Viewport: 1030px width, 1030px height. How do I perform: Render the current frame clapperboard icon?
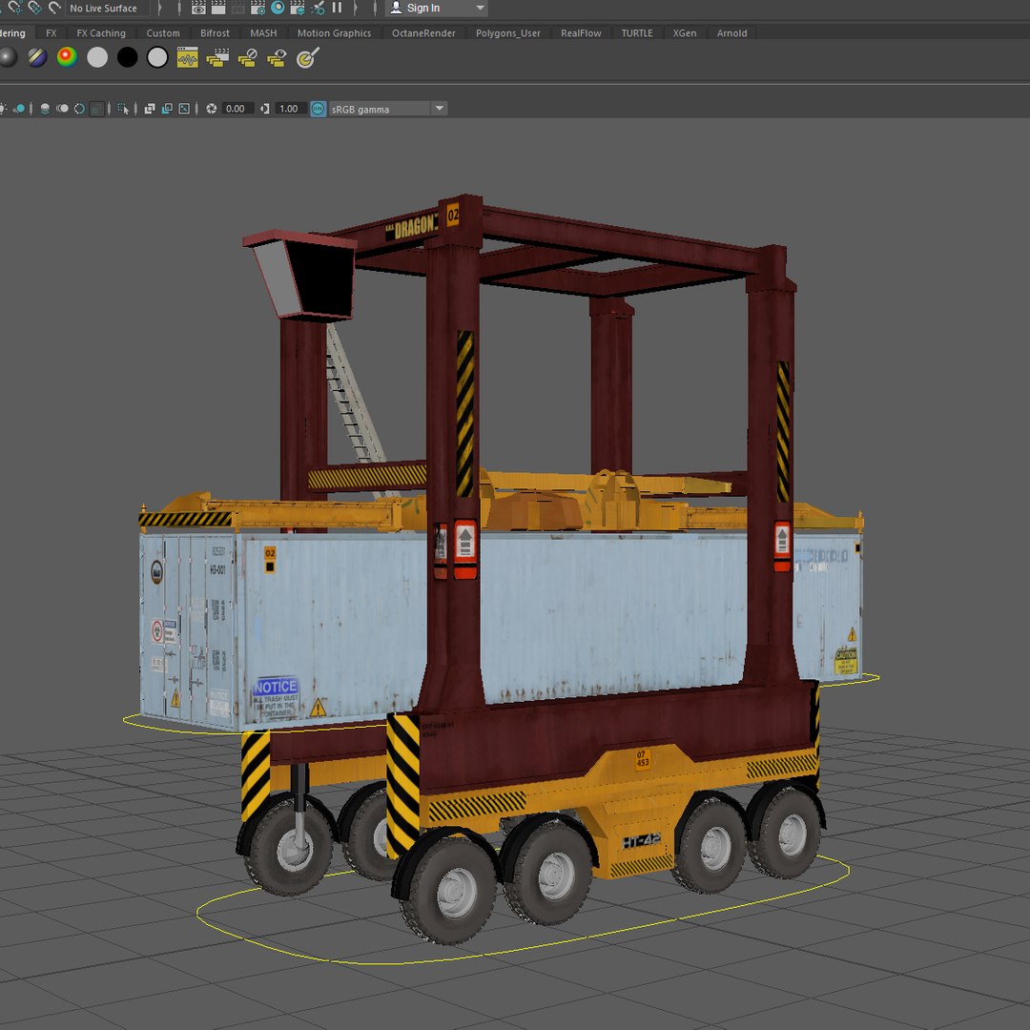point(218,8)
